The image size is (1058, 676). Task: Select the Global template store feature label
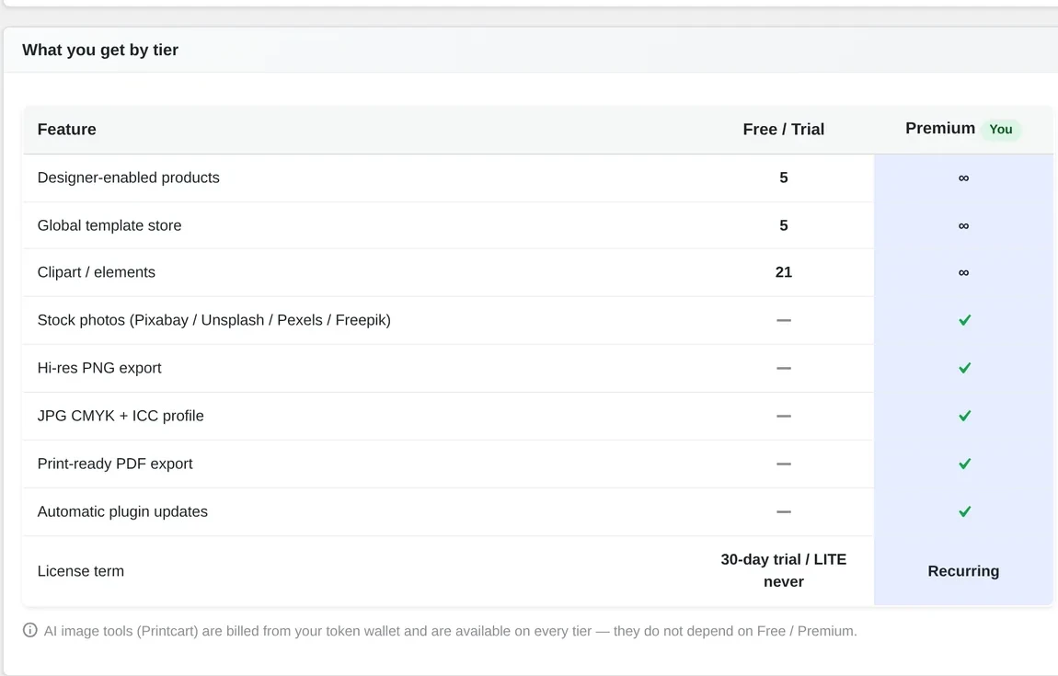coord(109,225)
